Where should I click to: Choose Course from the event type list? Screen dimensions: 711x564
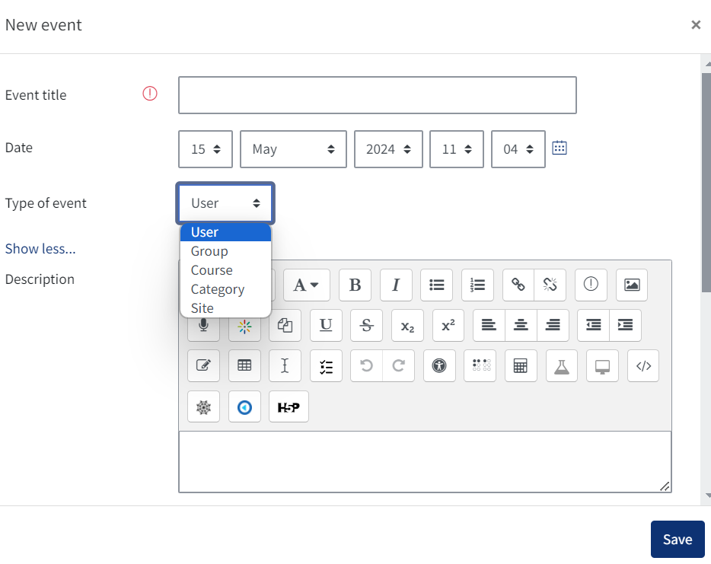226,270
